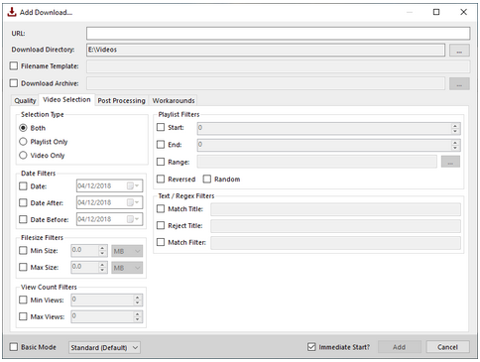Select the Video Selection tab
This screenshot has width=480, height=362.
pyautogui.click(x=66, y=99)
